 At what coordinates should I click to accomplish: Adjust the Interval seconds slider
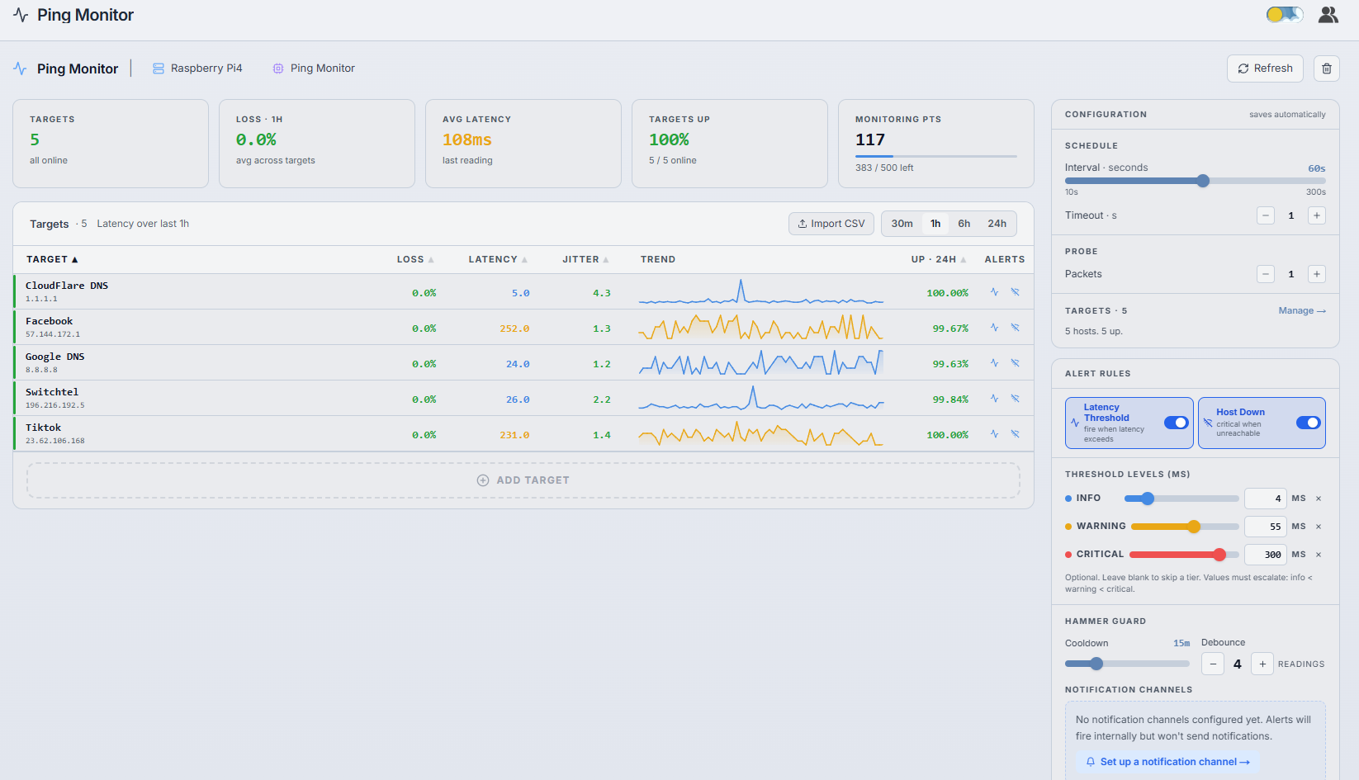[1196, 181]
